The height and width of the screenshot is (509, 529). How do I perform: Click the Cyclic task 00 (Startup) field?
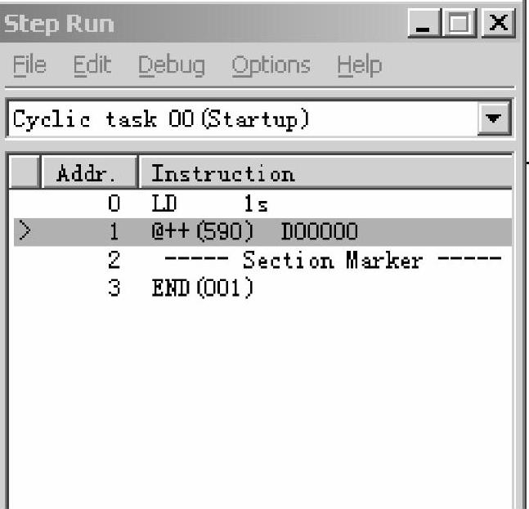pos(241,119)
